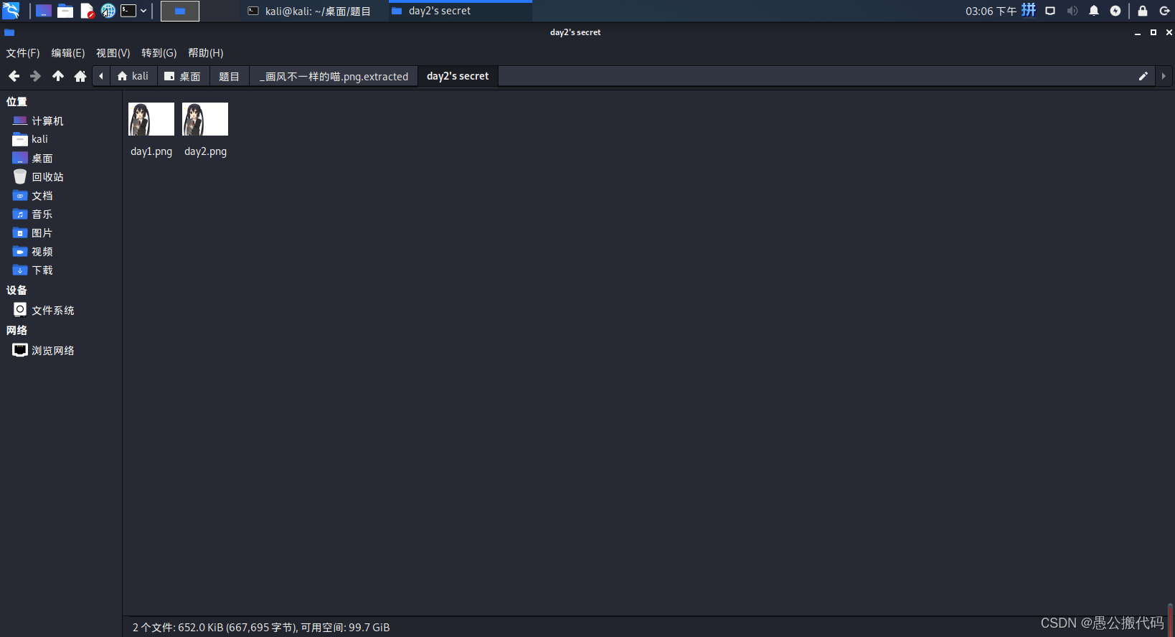The width and height of the screenshot is (1175, 637).
Task: Open the 帮助(H) menu
Action: point(206,53)
